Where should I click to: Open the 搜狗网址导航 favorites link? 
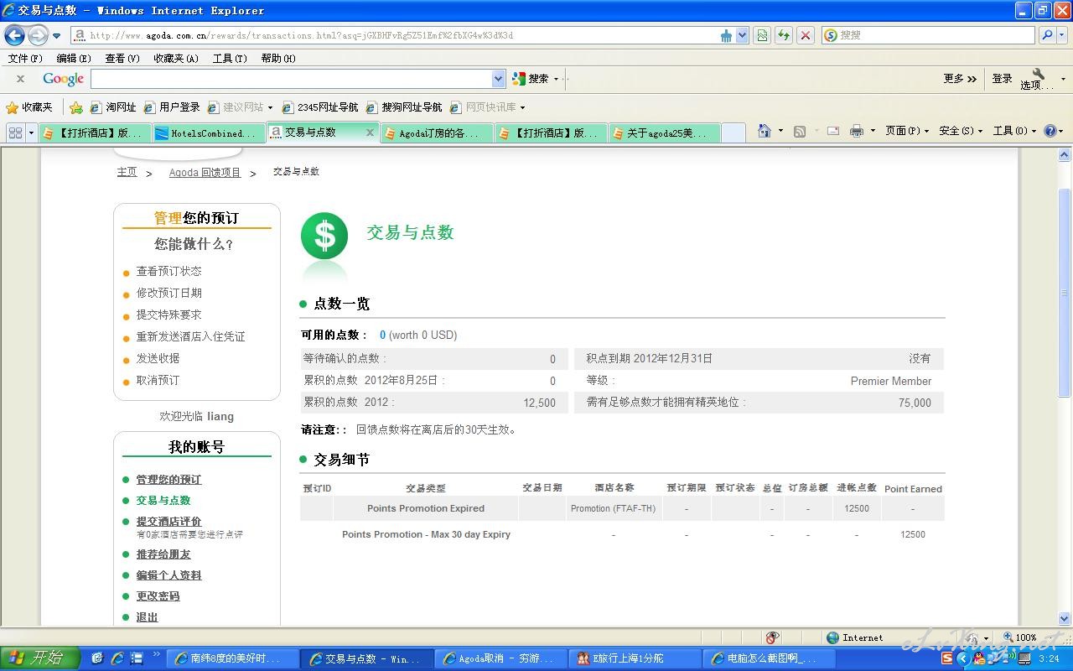(x=404, y=107)
